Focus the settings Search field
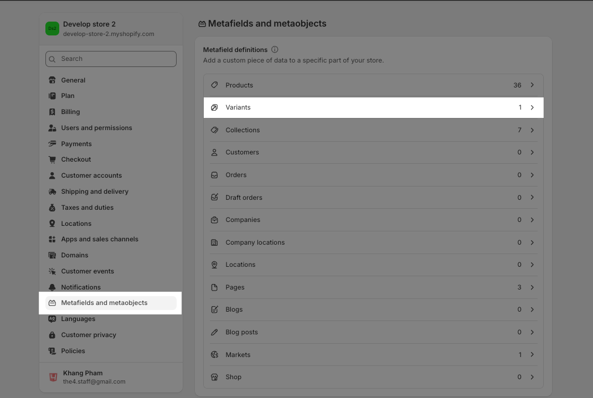This screenshot has width=593, height=398. [116, 59]
